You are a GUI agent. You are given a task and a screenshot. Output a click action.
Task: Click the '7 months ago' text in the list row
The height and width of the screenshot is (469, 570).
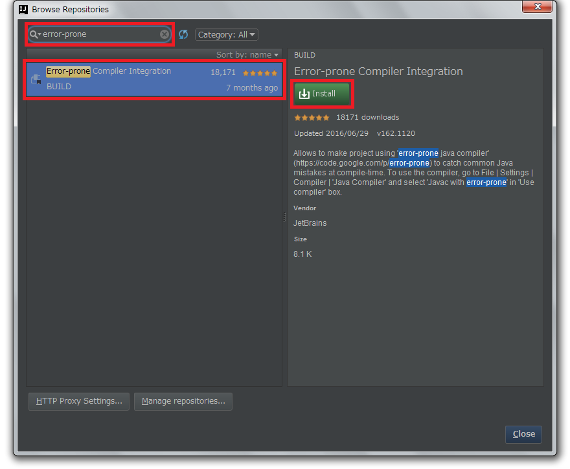pos(252,88)
